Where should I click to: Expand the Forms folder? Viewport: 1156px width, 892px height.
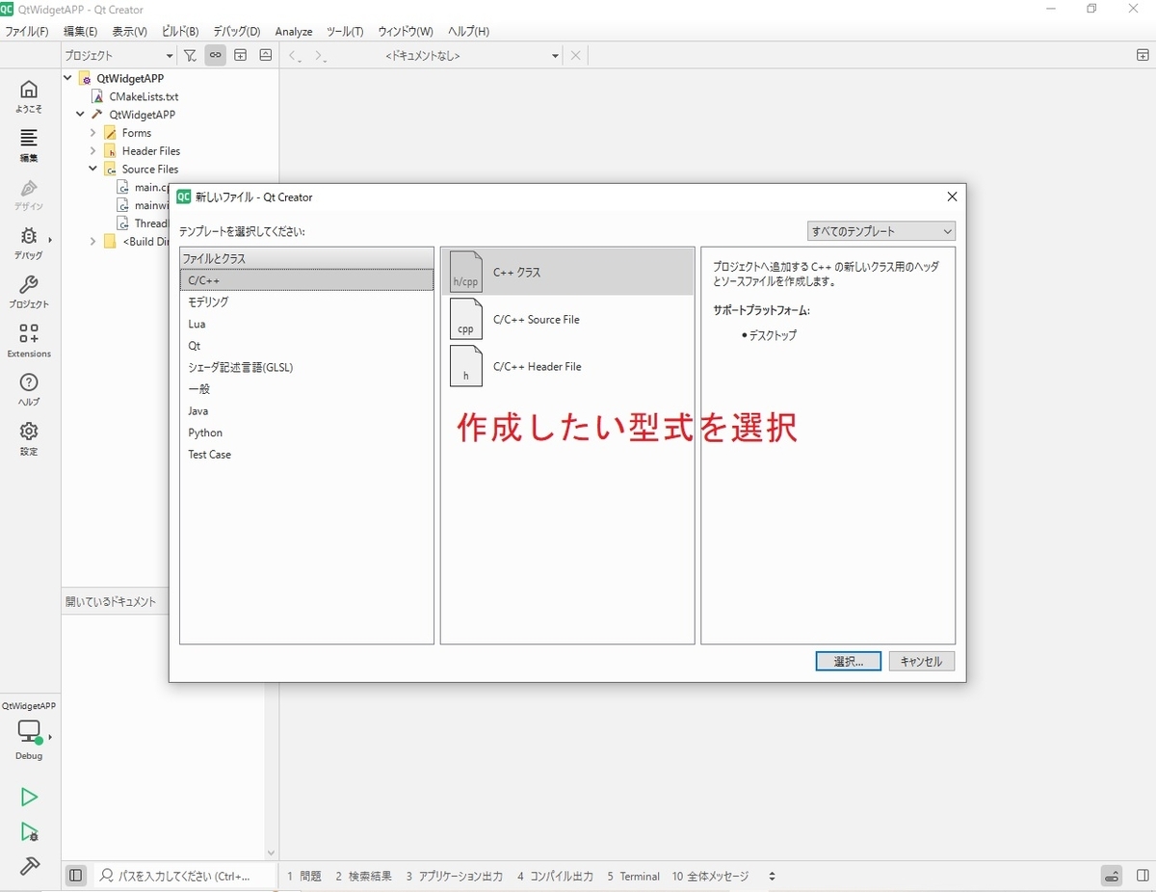pyautogui.click(x=93, y=133)
